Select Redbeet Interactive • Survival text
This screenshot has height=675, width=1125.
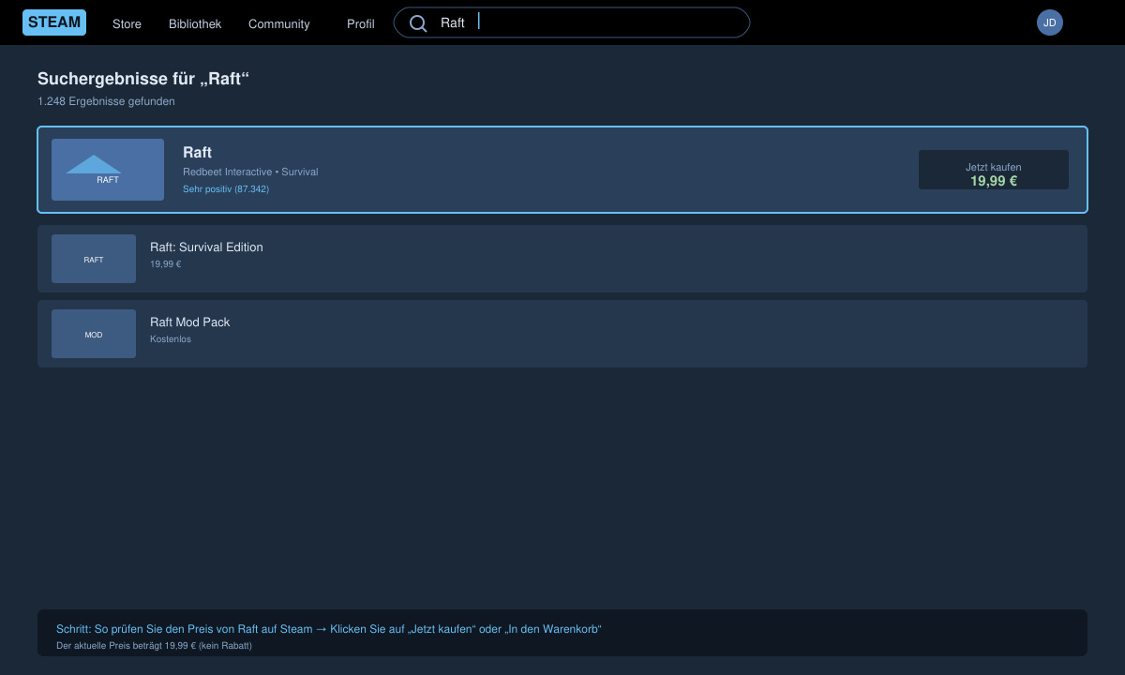tap(250, 172)
